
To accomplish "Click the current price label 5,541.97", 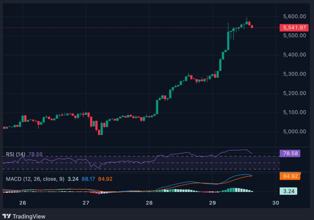I will [x=294, y=28].
